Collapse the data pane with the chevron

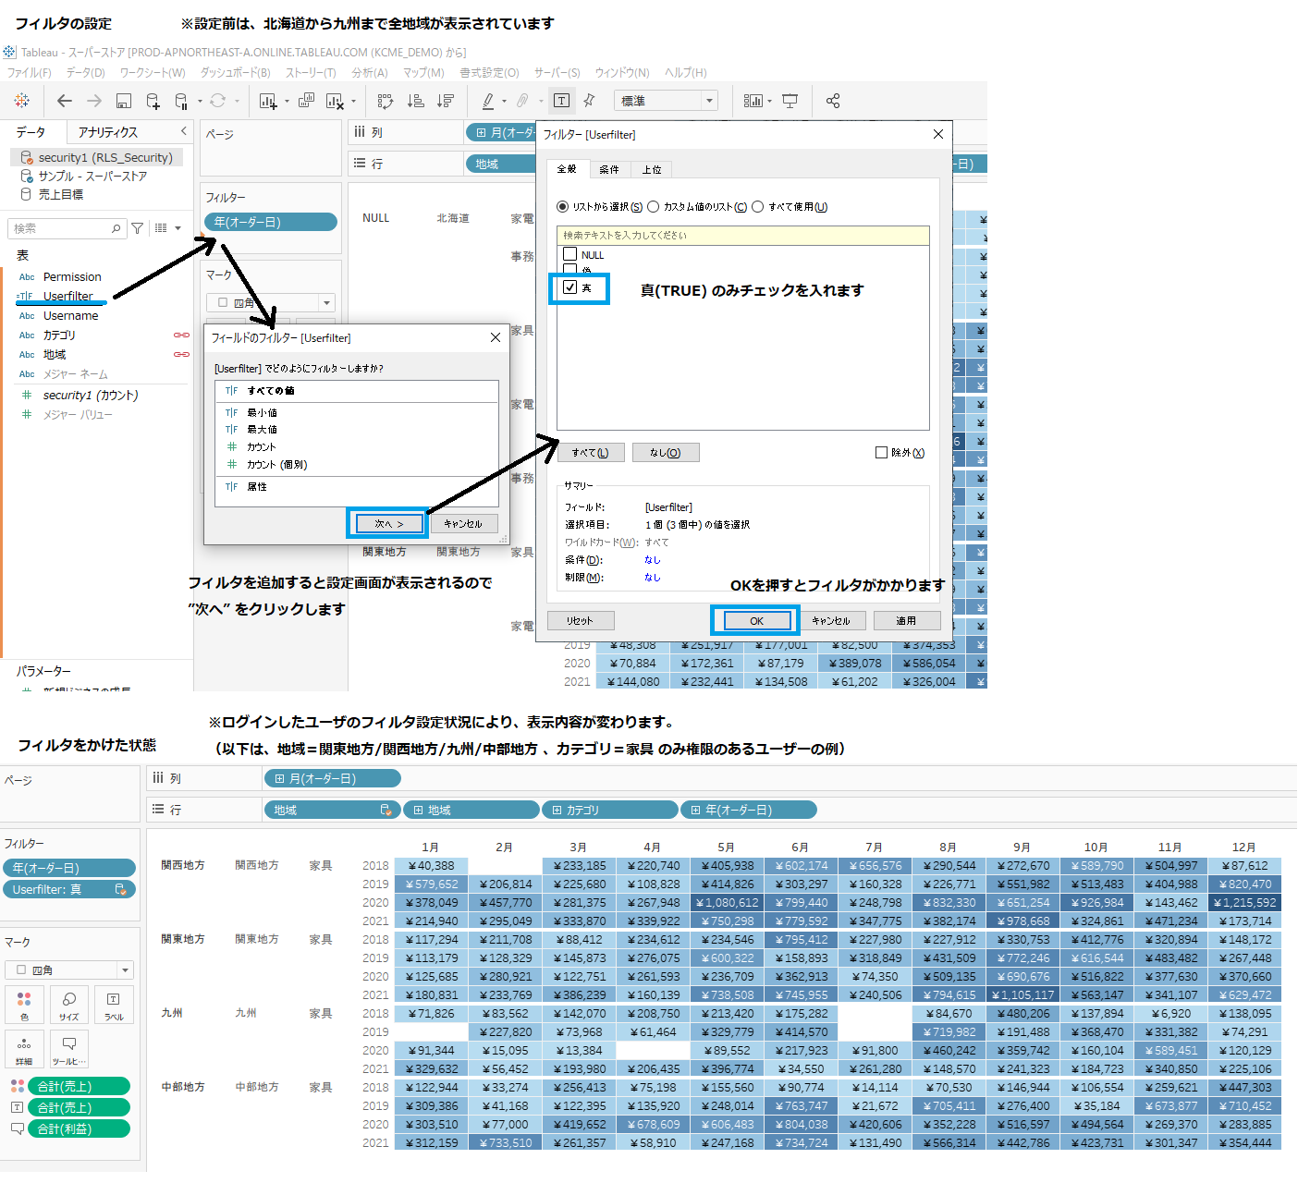(x=183, y=131)
